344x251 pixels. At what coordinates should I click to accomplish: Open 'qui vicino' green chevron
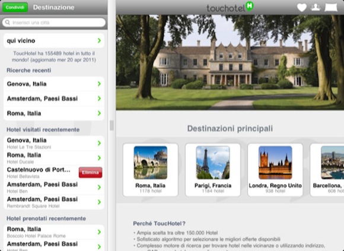pos(99,40)
